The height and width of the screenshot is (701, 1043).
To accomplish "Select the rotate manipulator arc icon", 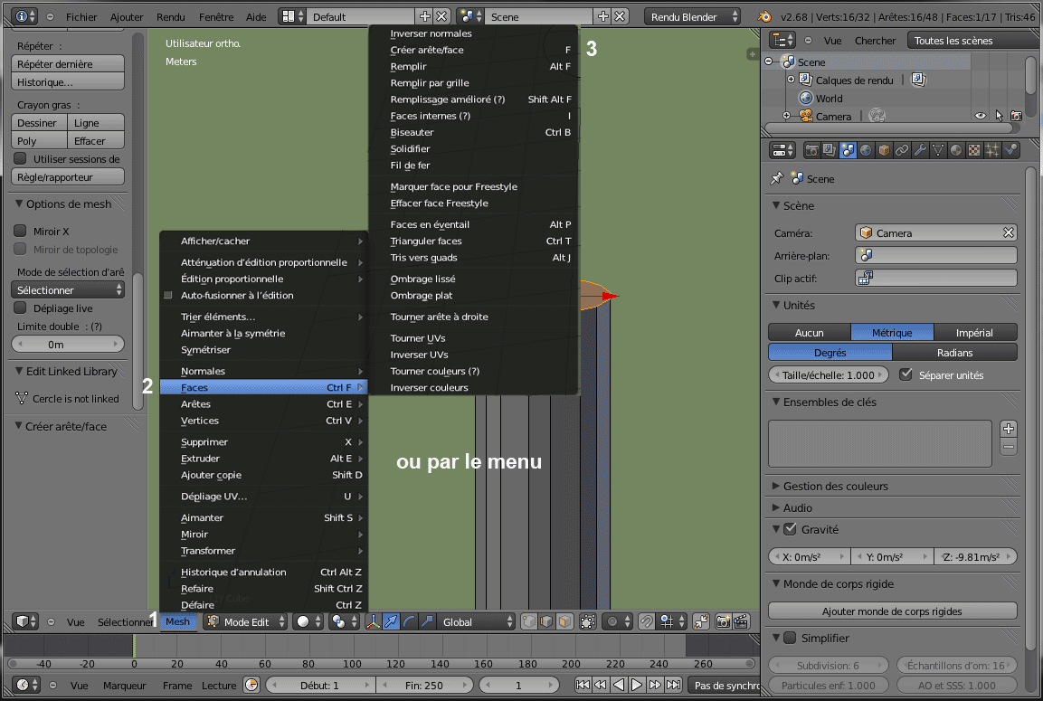I will [409, 622].
